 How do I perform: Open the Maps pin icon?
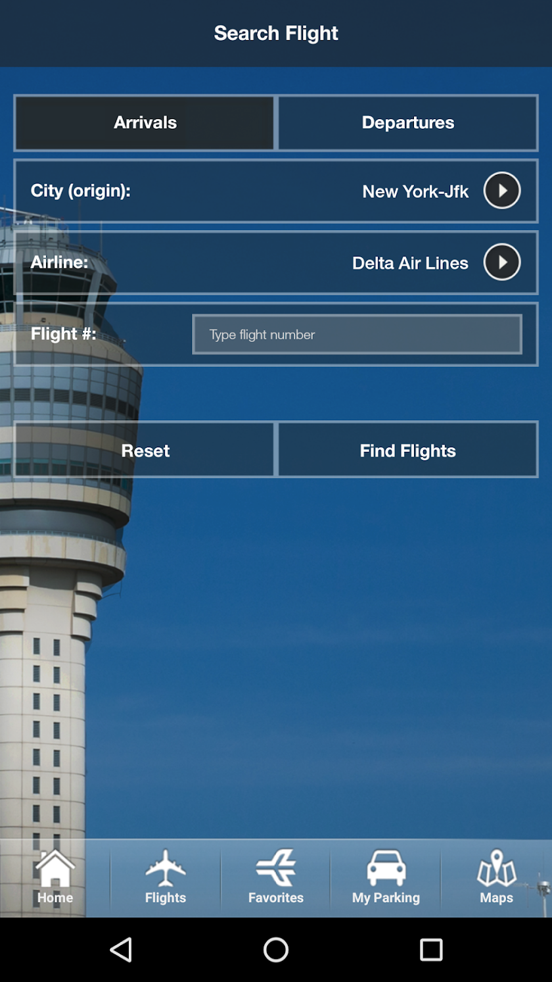497,868
